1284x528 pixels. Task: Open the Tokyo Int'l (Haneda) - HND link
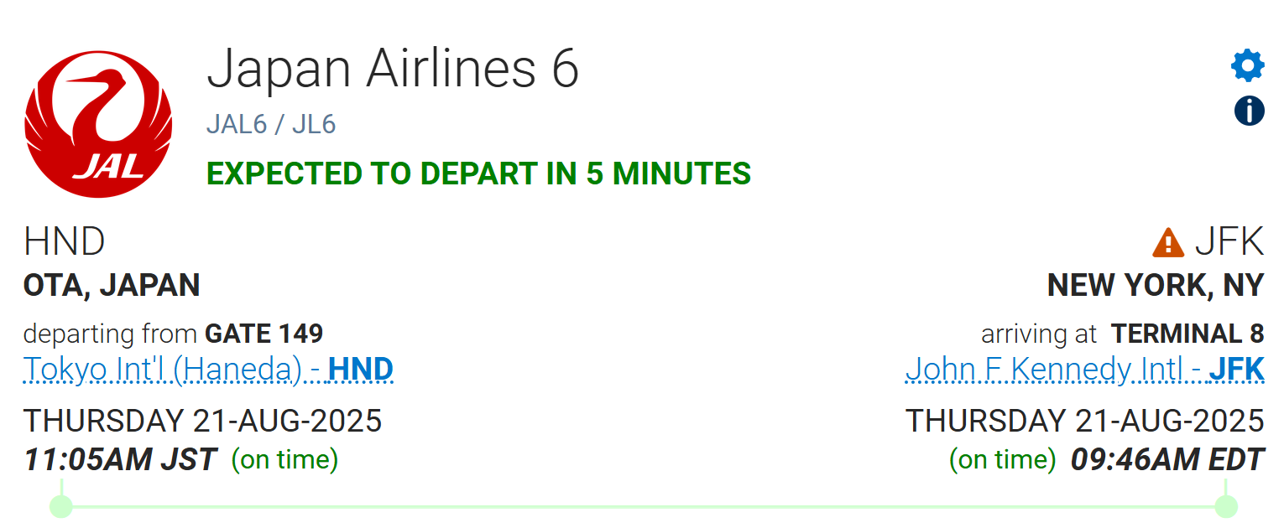(208, 370)
